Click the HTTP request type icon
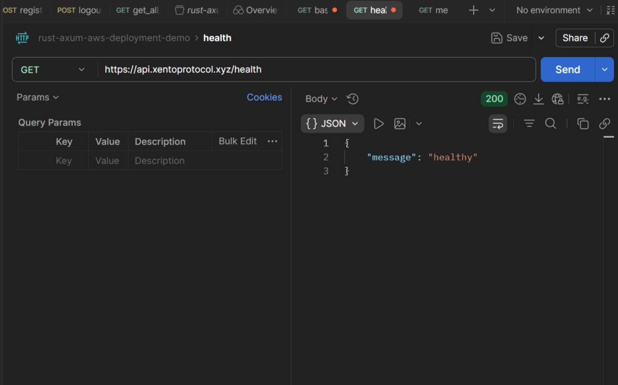 click(x=22, y=38)
